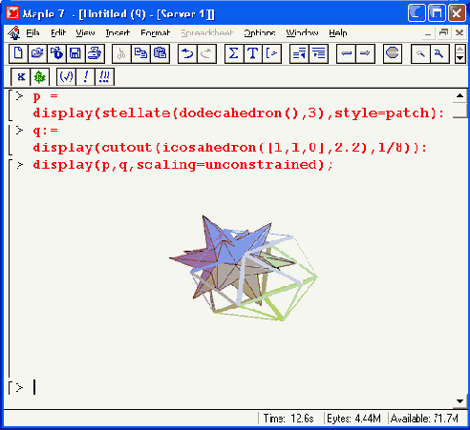This screenshot has height=430, width=470.
Task: Insert Maple input via the Sigma icon
Action: pos(234,53)
